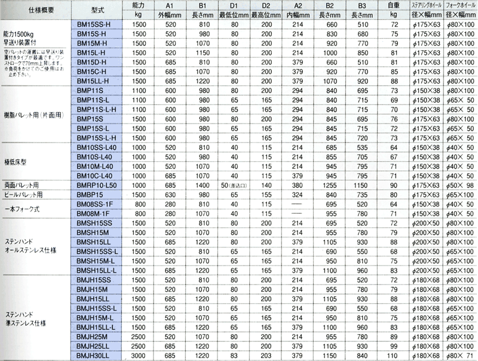Select model BMJH15SS-L
The image size is (478, 361).
(97, 308)
